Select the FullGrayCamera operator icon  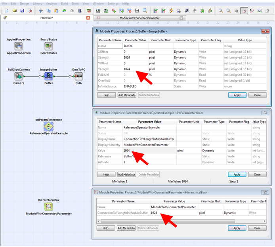click(19, 76)
